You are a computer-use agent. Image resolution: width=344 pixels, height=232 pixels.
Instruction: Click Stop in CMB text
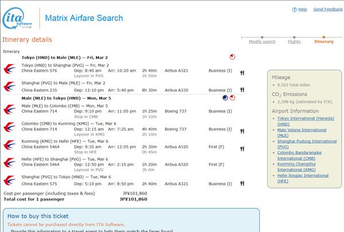pyautogui.click(x=86, y=117)
